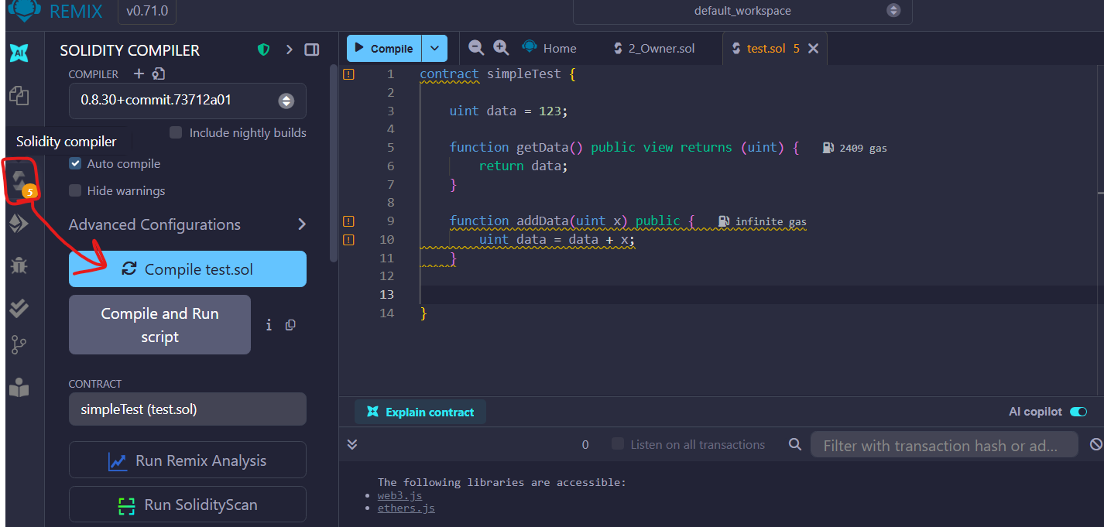
Task: Click Compile and Run script button
Action: click(159, 325)
